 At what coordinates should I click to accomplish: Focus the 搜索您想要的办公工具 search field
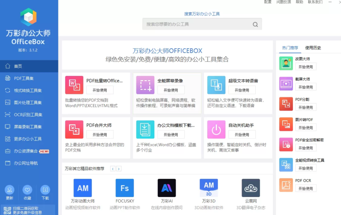pyautogui.click(x=202, y=24)
